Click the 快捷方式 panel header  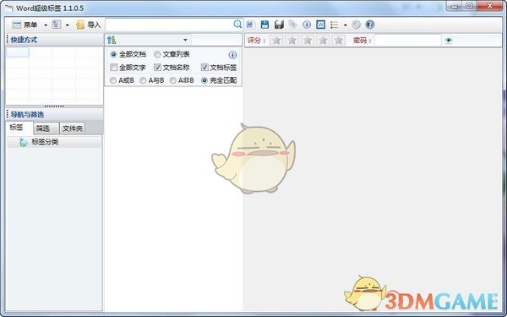54,40
